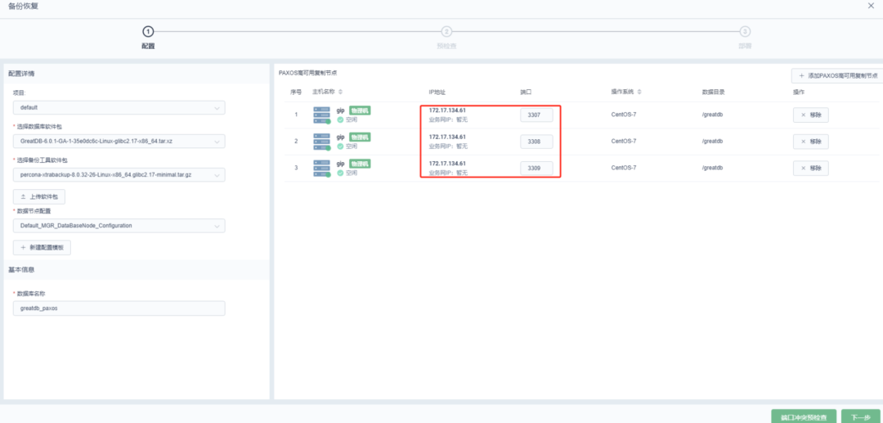Screen dimensions: 883x423
Task: Open the 项目 default dropdown
Action: 119,107
